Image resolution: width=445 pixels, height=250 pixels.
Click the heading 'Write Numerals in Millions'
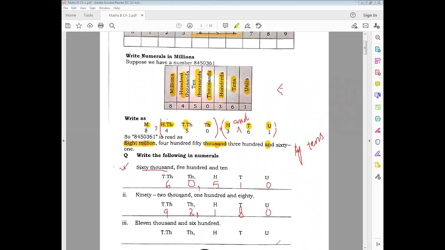[160, 57]
